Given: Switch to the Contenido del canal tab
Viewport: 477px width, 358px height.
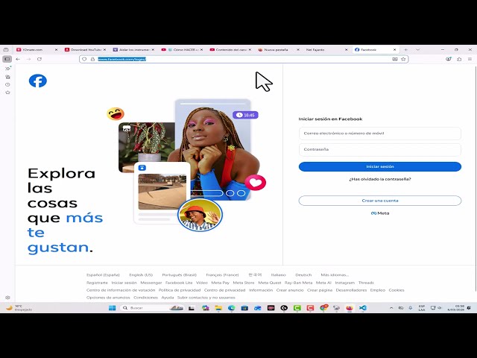Looking at the screenshot, I should 230,50.
